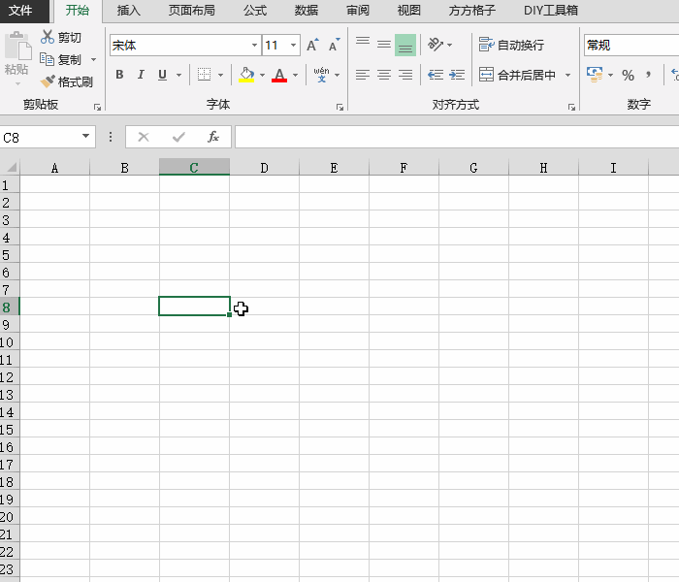Decrease the cell indent
The height and width of the screenshot is (582, 679).
[x=436, y=75]
